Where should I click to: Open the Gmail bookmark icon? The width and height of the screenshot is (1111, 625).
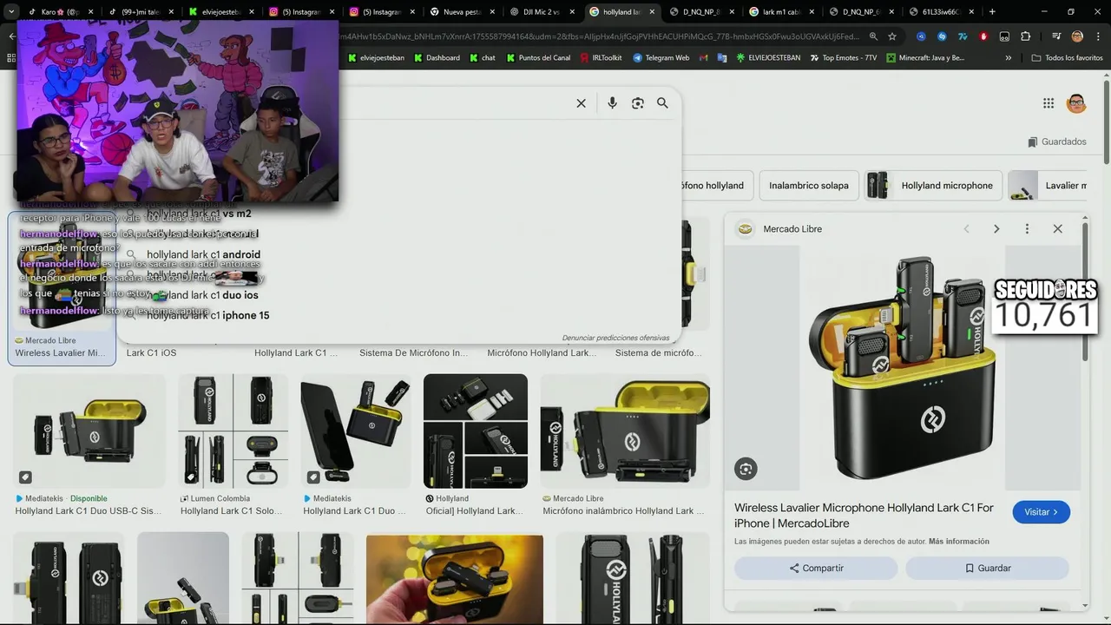pos(704,58)
